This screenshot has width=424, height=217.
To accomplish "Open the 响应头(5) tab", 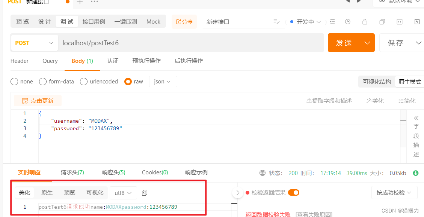I will pos(113,172).
